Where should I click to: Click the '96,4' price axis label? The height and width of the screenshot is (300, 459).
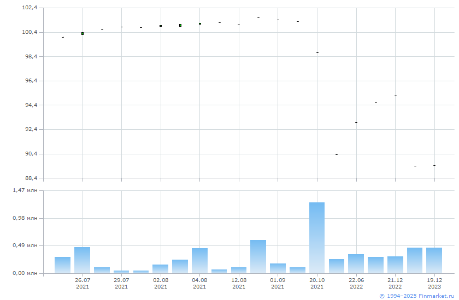coord(31,80)
